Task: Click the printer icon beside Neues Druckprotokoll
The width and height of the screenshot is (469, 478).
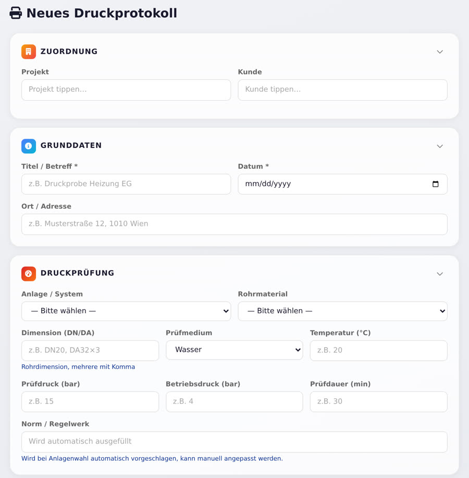Action: click(x=16, y=13)
